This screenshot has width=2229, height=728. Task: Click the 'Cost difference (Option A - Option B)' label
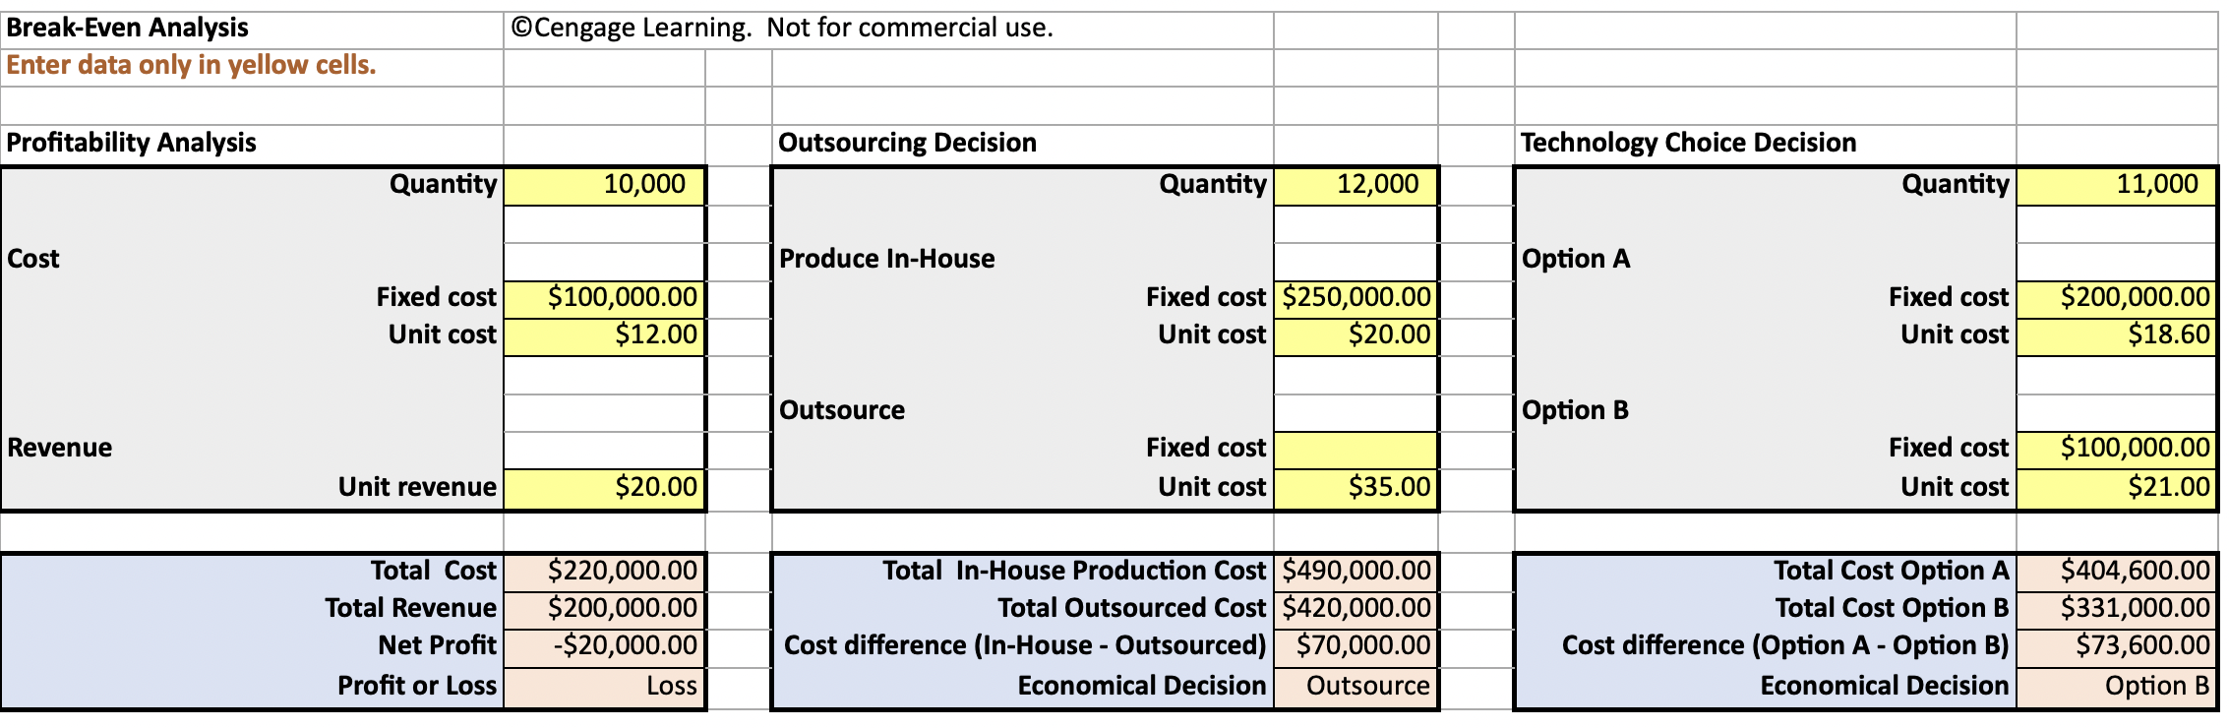(x=1785, y=646)
